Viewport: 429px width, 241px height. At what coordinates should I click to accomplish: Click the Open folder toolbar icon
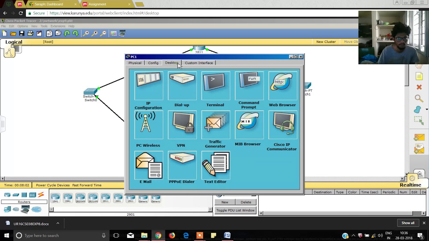(13, 33)
